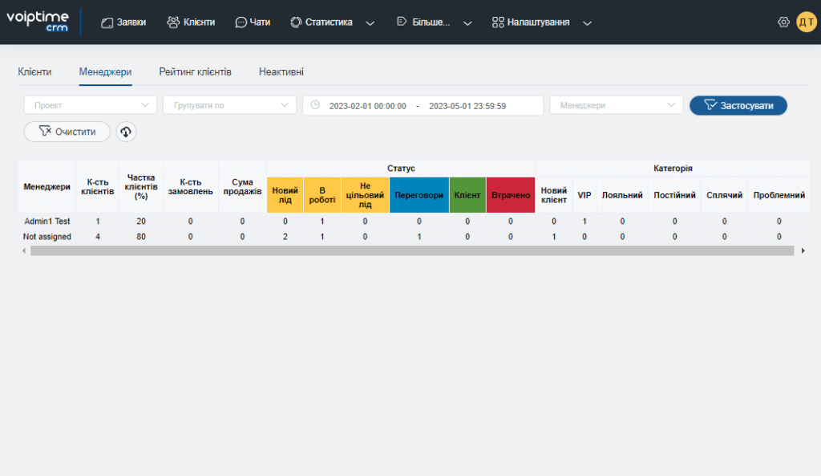Open the ДТ user avatar menu
Screen dimensions: 821x476
(807, 22)
